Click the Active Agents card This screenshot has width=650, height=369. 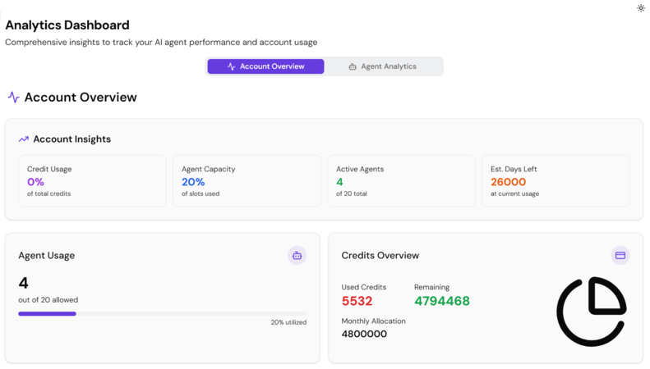[x=401, y=180]
